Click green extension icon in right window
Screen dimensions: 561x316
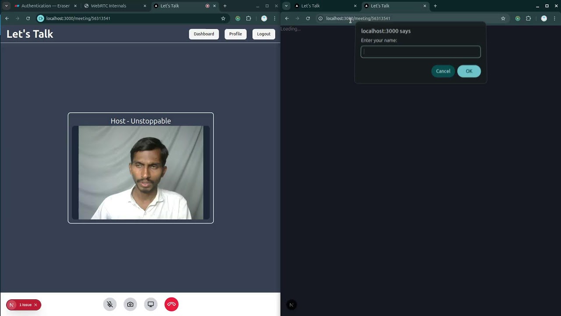[x=518, y=18]
